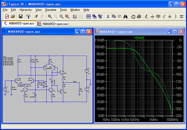Run the simulation with the running-man icon
The image size is (187, 130).
click(x=36, y=16)
